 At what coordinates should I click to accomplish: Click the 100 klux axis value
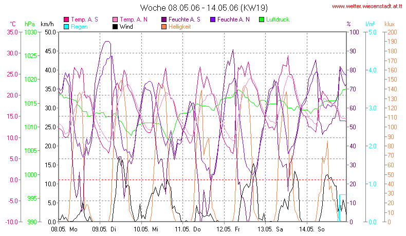(x=392, y=127)
